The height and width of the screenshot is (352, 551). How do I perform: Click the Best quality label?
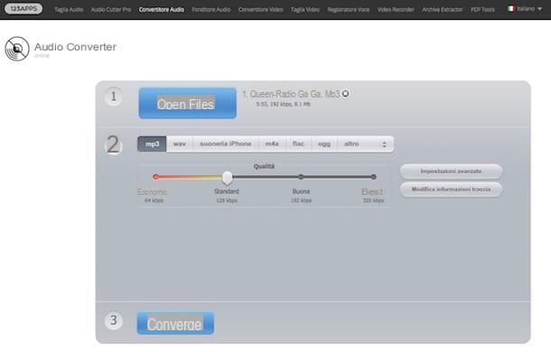pyautogui.click(x=372, y=192)
